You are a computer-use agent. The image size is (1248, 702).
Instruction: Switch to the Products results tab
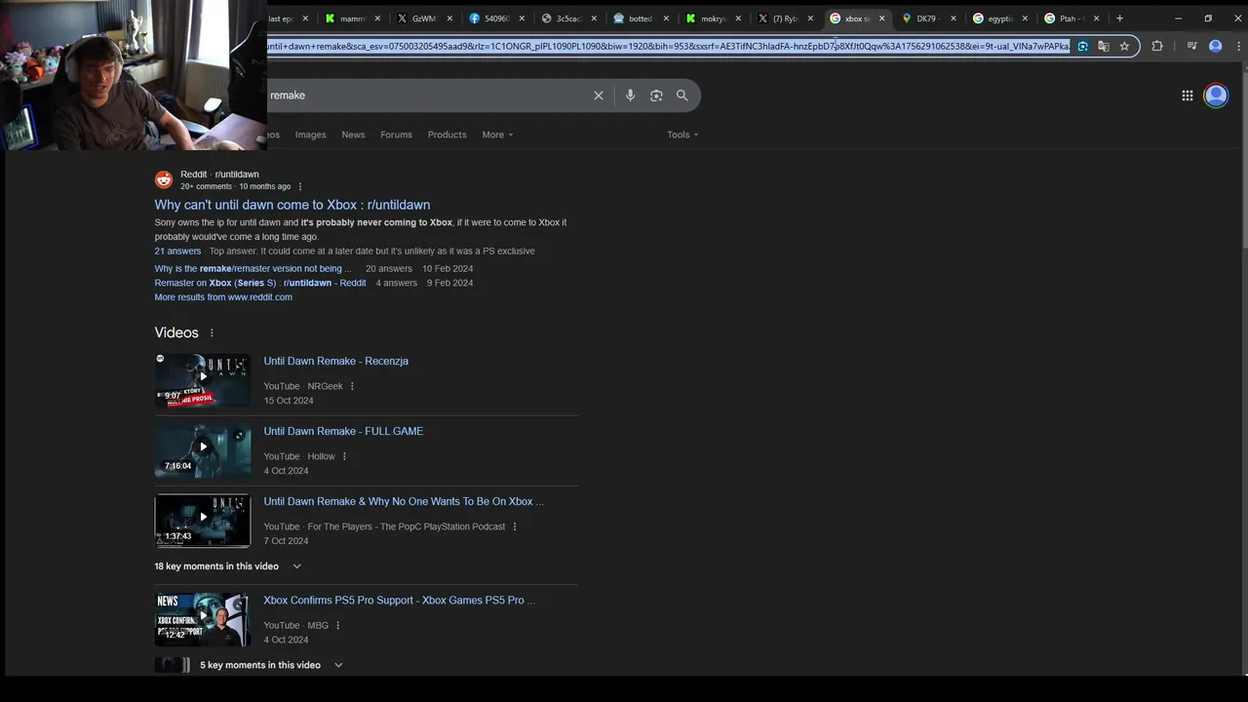pos(448,135)
